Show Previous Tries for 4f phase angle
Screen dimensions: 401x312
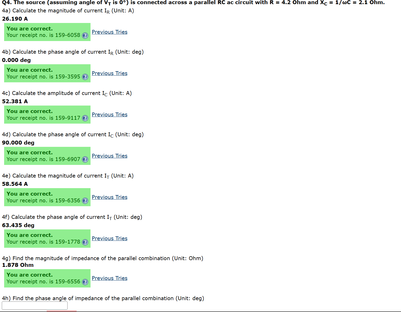coord(110,238)
